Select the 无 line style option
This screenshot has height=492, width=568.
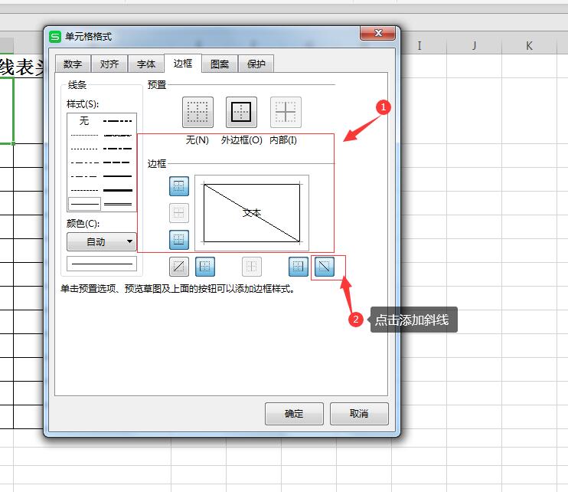84,121
